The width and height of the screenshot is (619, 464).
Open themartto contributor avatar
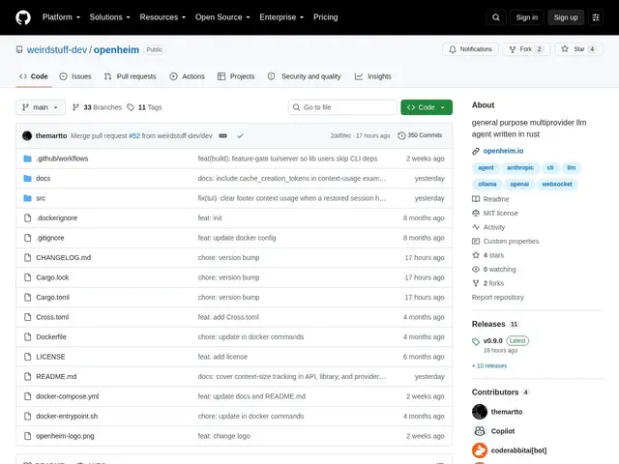[x=480, y=412]
